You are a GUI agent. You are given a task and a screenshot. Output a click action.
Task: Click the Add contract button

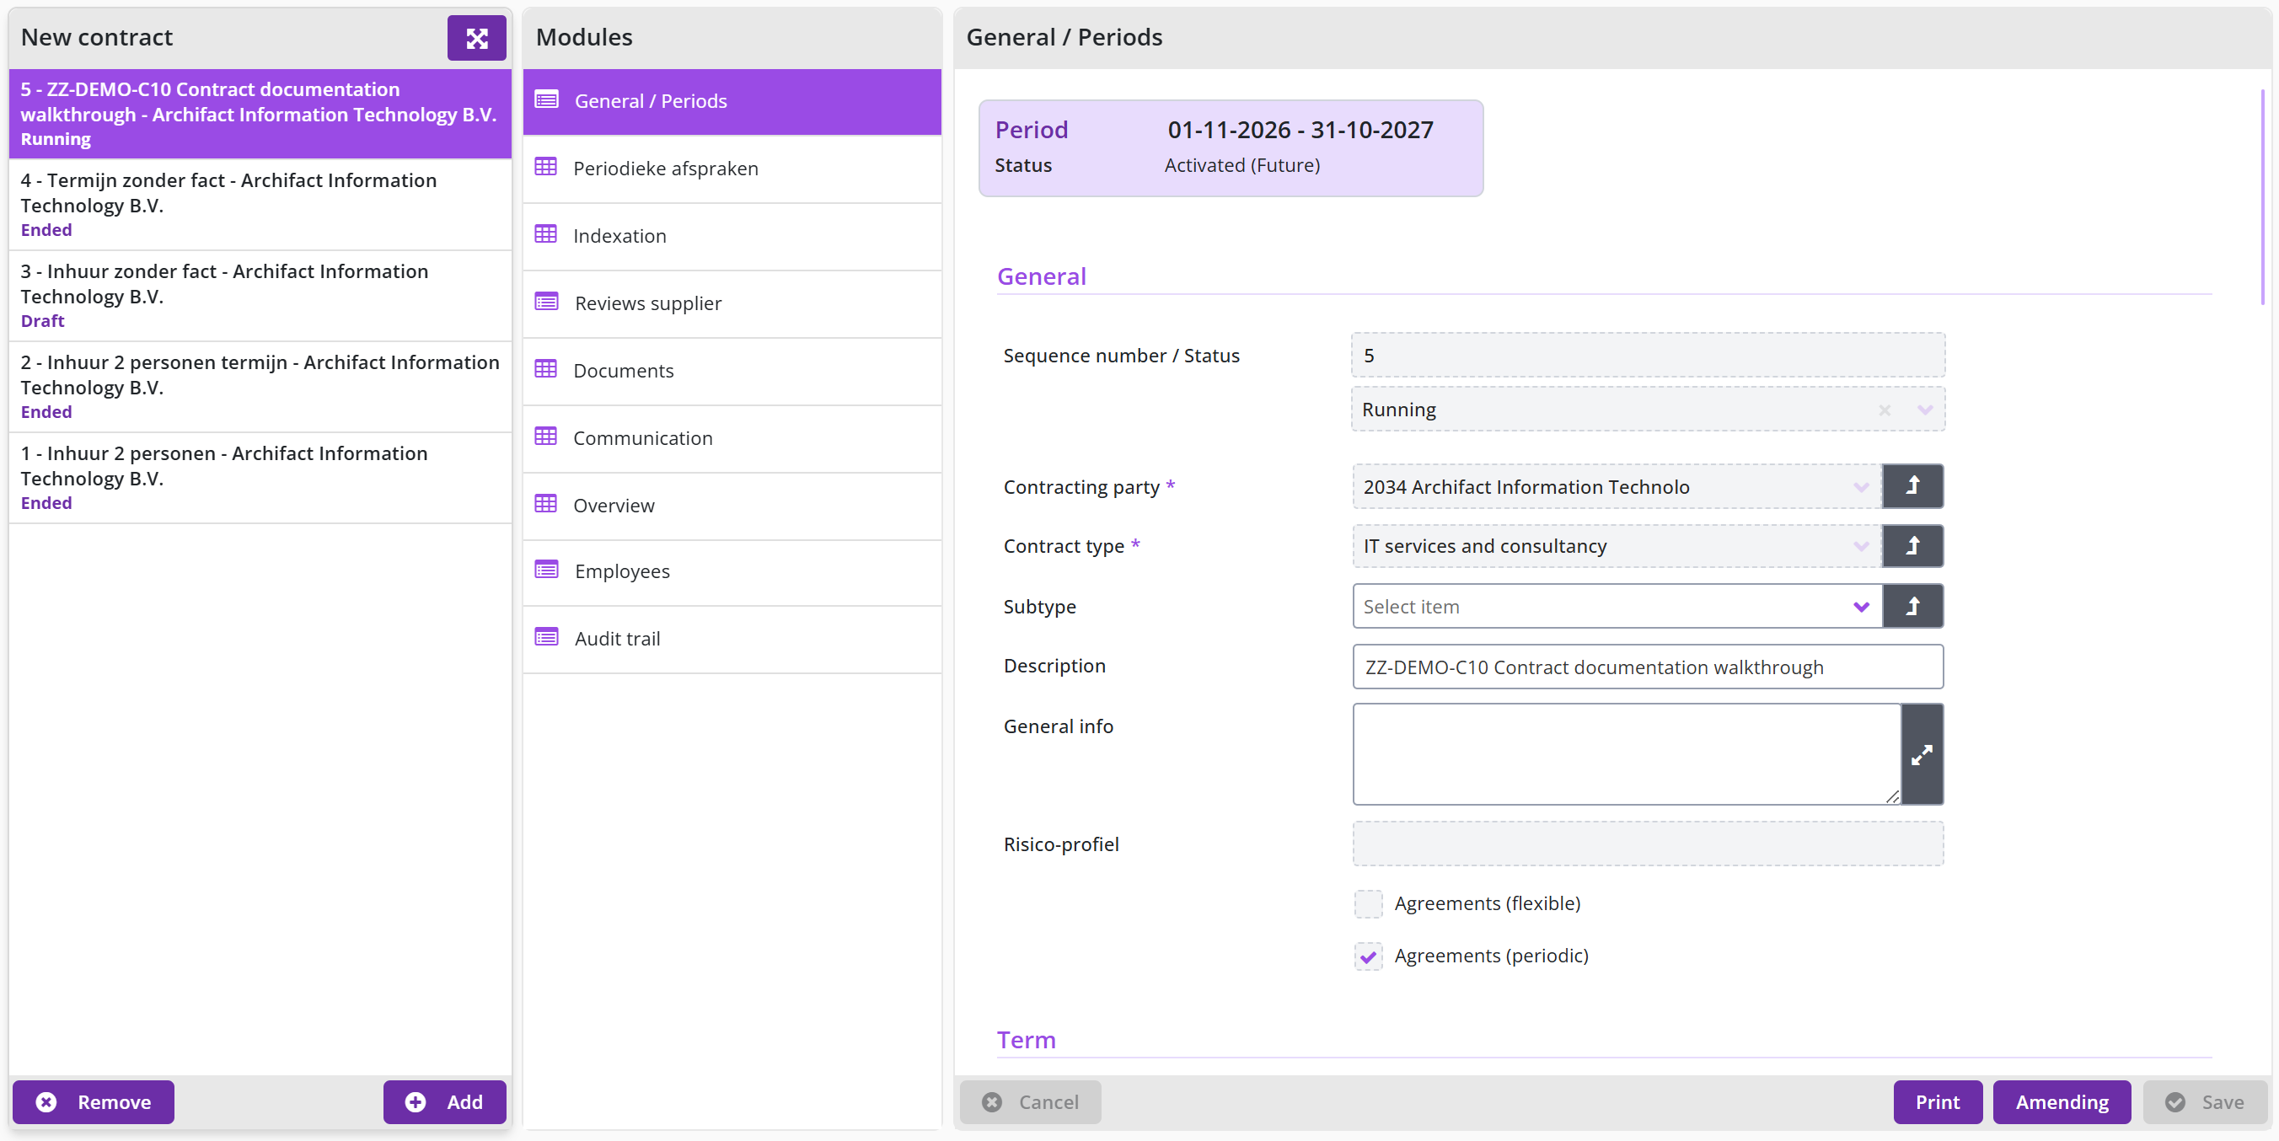point(444,1101)
